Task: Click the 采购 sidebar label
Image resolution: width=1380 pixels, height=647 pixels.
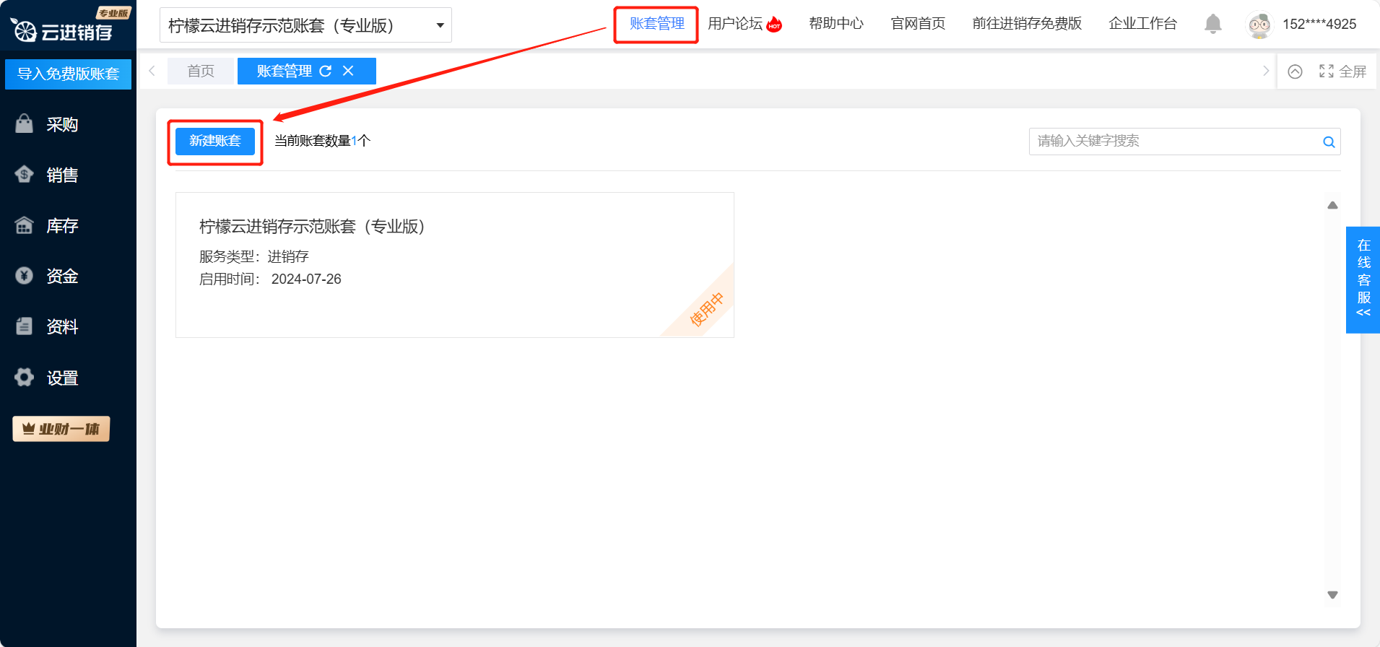Action: [x=62, y=125]
